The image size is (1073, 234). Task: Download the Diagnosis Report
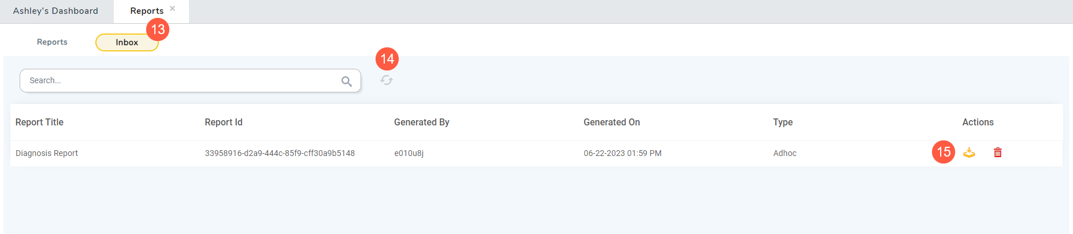(x=969, y=153)
